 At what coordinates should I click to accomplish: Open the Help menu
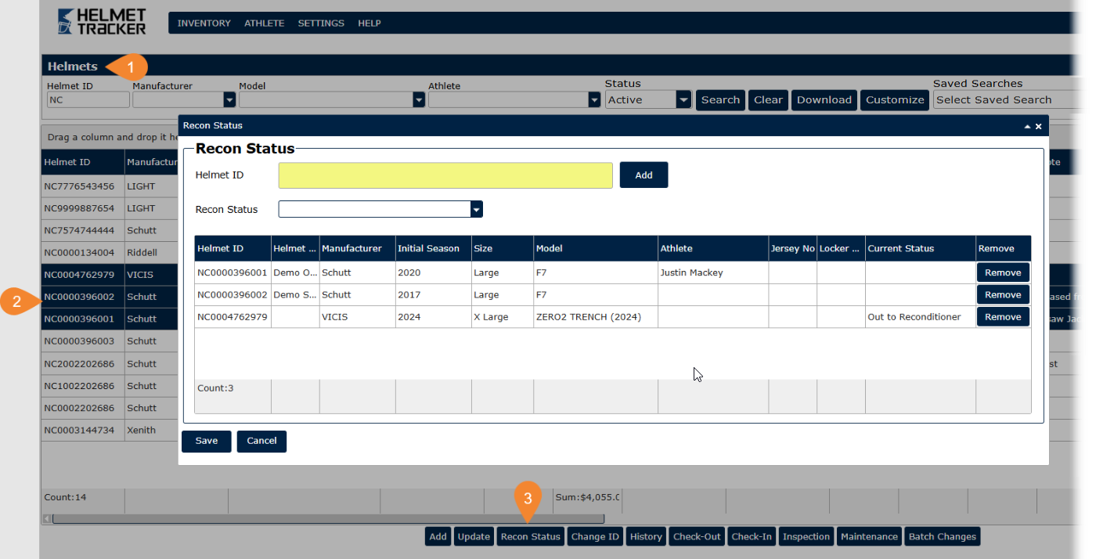coord(370,23)
